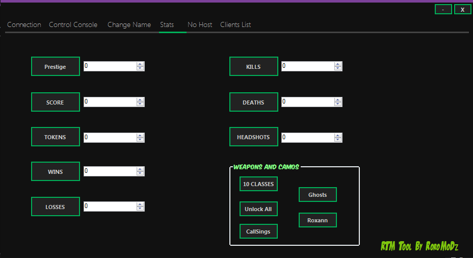Screen dimensions: 473x258
Task: Open the Clients List tab
Action: tap(235, 25)
